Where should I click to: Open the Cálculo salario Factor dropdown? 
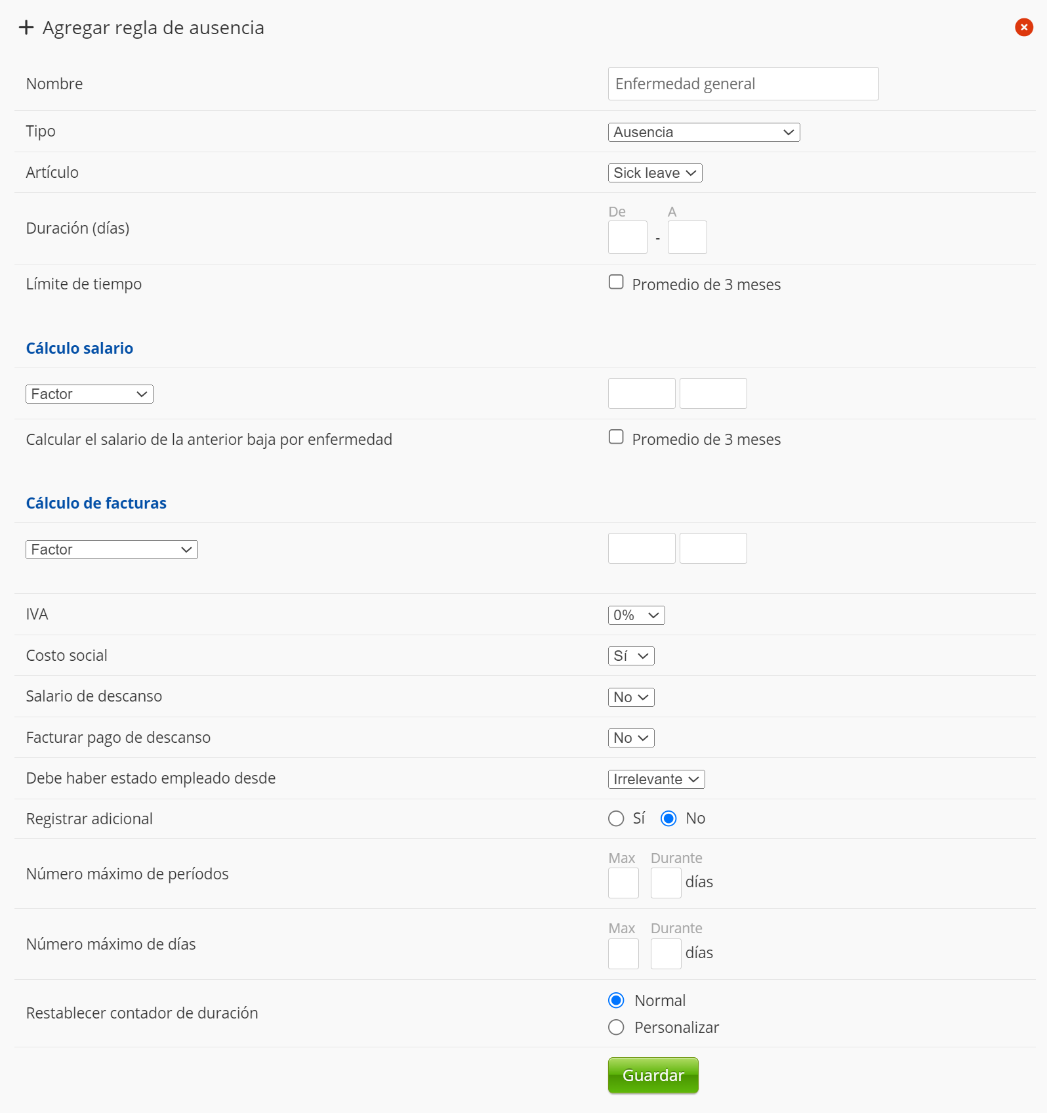89,394
